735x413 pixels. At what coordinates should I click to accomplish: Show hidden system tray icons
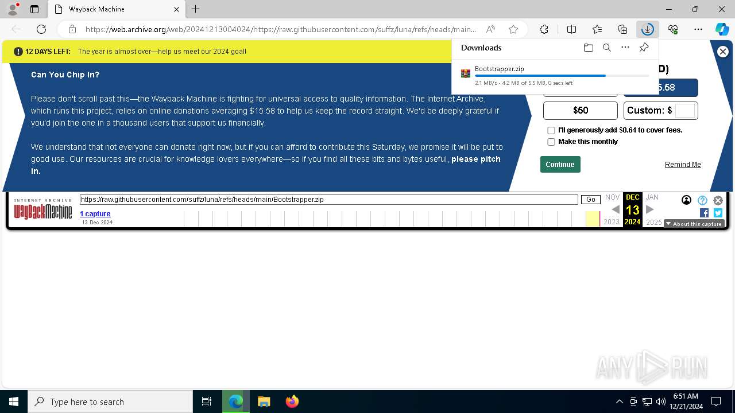tap(619, 402)
